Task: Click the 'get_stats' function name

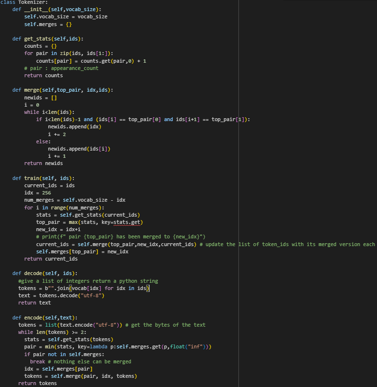Action: click(x=38, y=39)
